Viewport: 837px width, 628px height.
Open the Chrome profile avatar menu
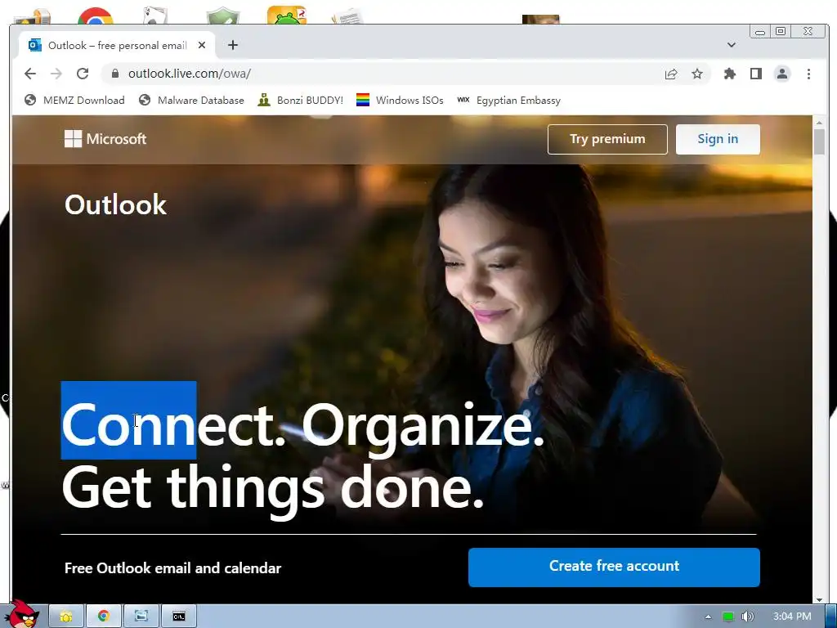point(782,74)
